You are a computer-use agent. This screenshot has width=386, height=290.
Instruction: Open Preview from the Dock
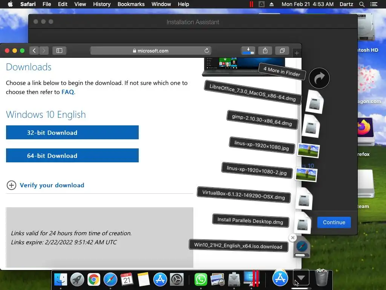[x=218, y=279]
